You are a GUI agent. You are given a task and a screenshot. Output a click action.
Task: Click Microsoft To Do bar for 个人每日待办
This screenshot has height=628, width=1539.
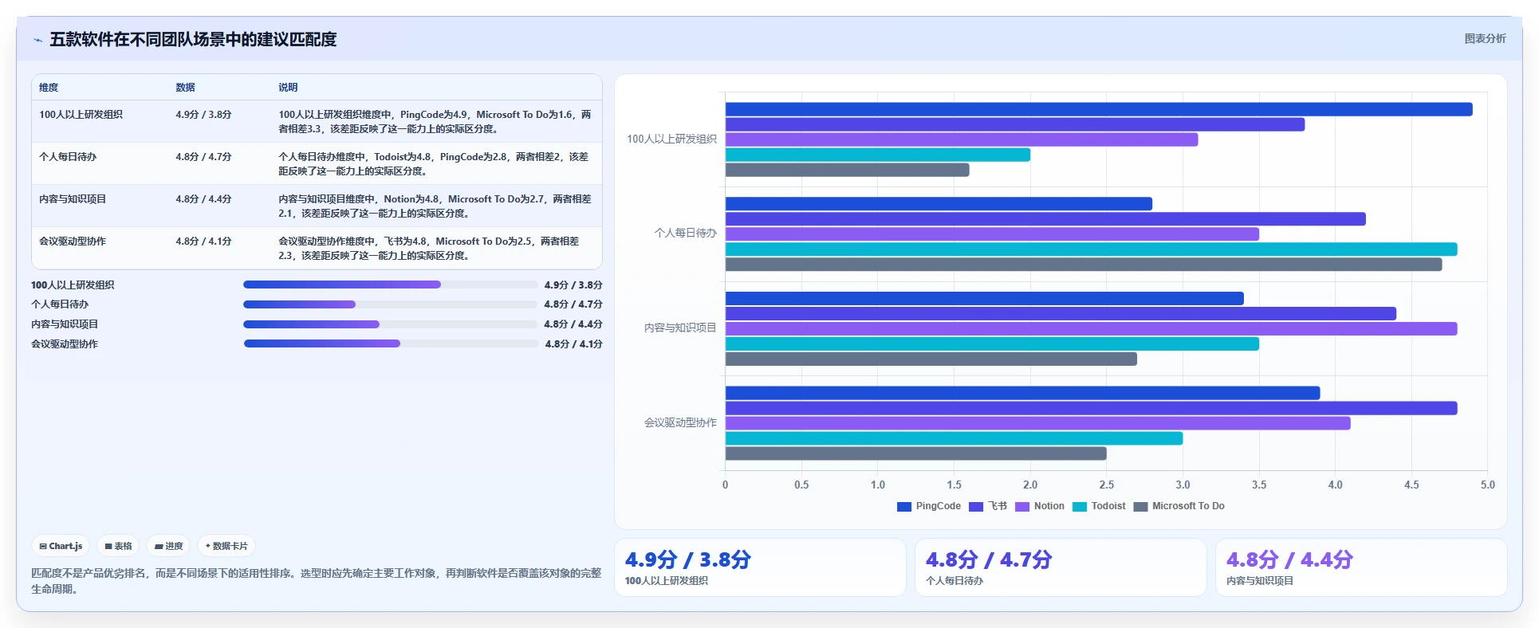pos(1084,265)
